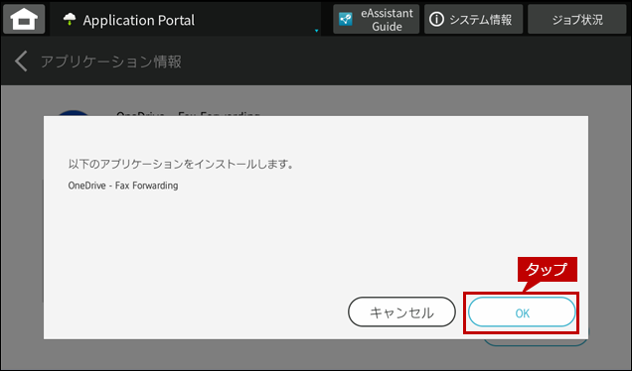Click the Application Portal cloud icon

click(70, 19)
